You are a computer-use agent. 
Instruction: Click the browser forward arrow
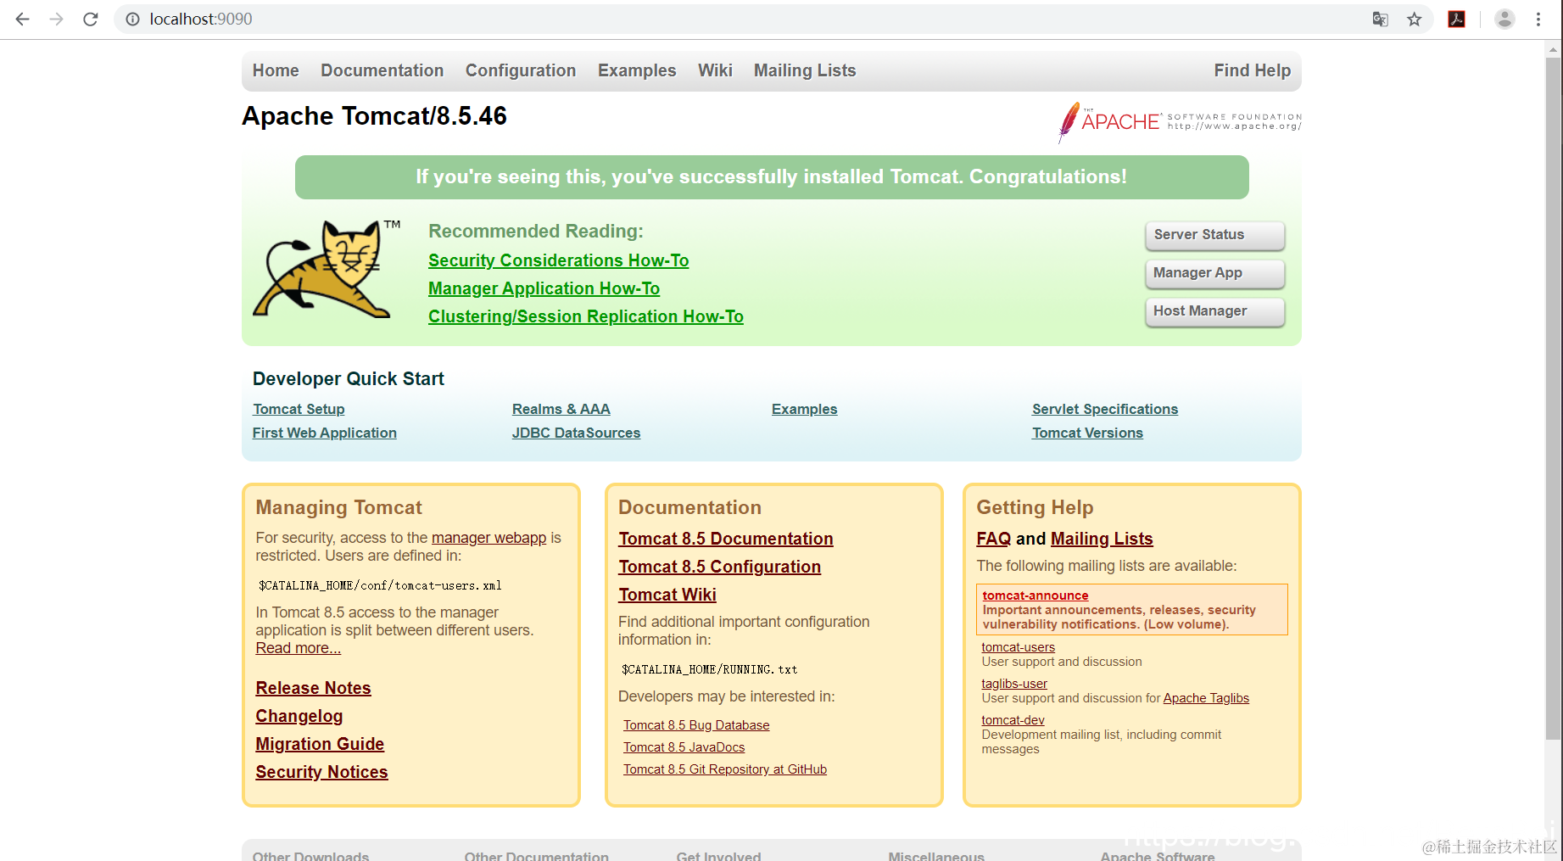click(57, 19)
